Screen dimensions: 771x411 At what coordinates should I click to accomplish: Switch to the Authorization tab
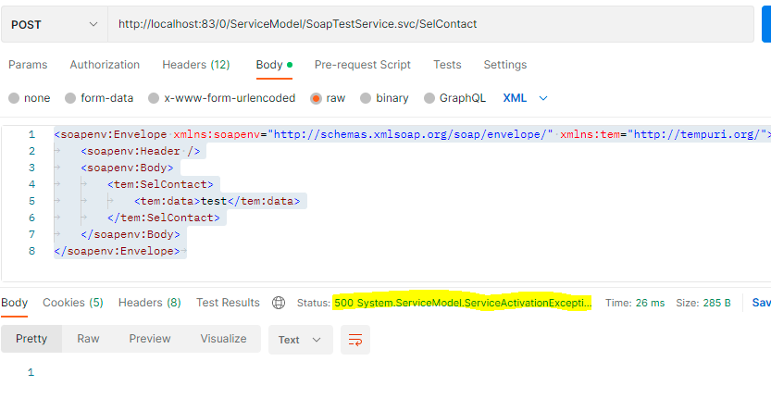click(x=105, y=65)
